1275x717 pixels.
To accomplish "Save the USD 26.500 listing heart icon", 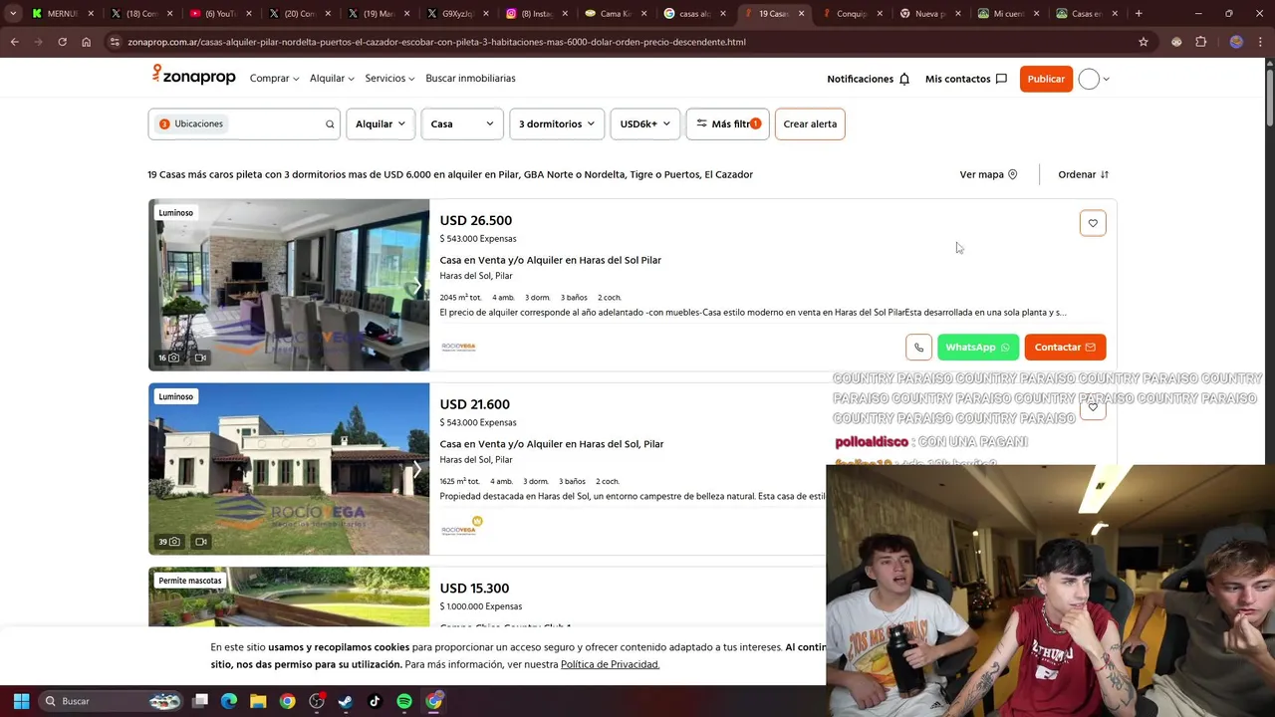I will tap(1093, 223).
